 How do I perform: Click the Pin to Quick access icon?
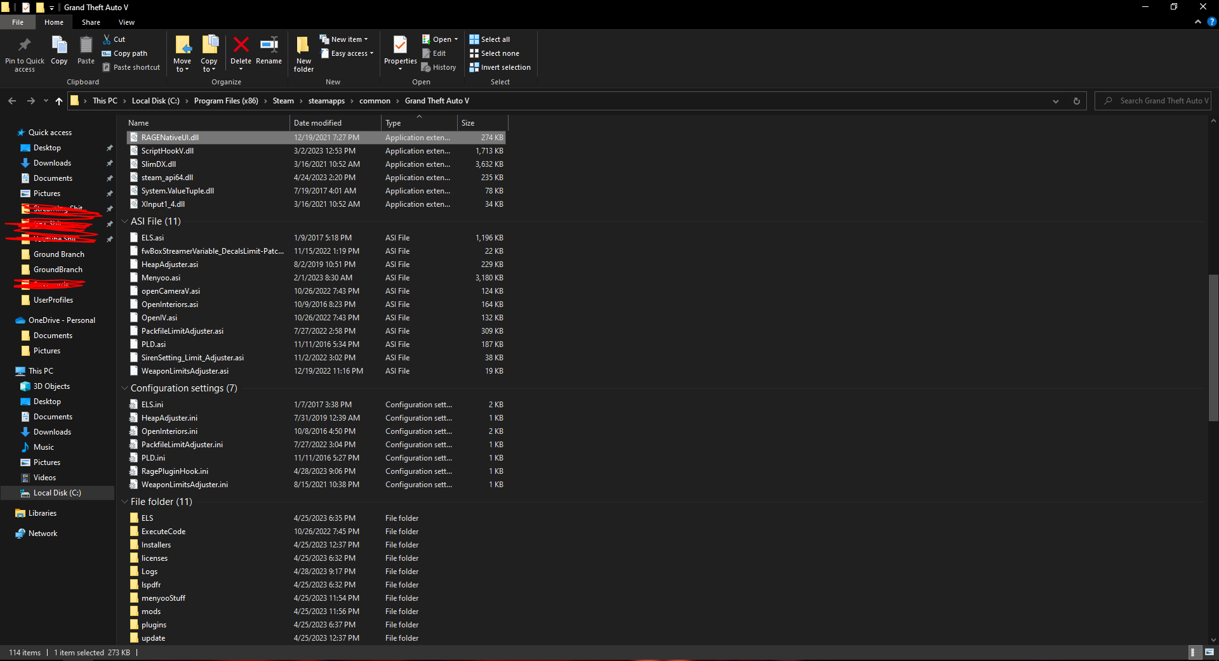click(x=25, y=53)
